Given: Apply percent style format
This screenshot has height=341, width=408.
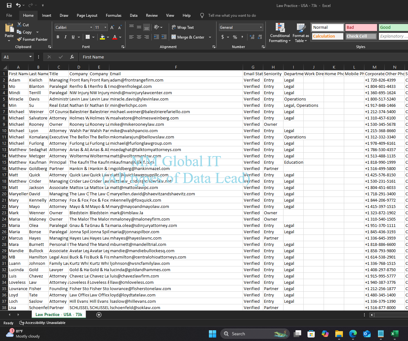Looking at the screenshot, I should (x=235, y=37).
